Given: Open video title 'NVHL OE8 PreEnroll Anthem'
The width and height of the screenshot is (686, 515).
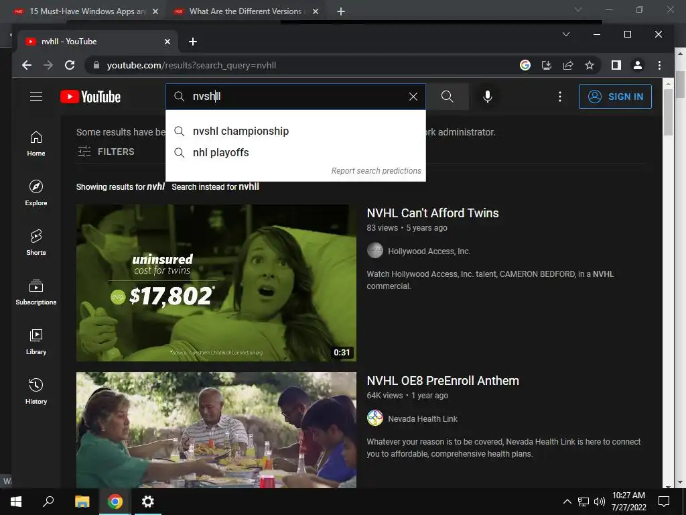Looking at the screenshot, I should [x=443, y=381].
